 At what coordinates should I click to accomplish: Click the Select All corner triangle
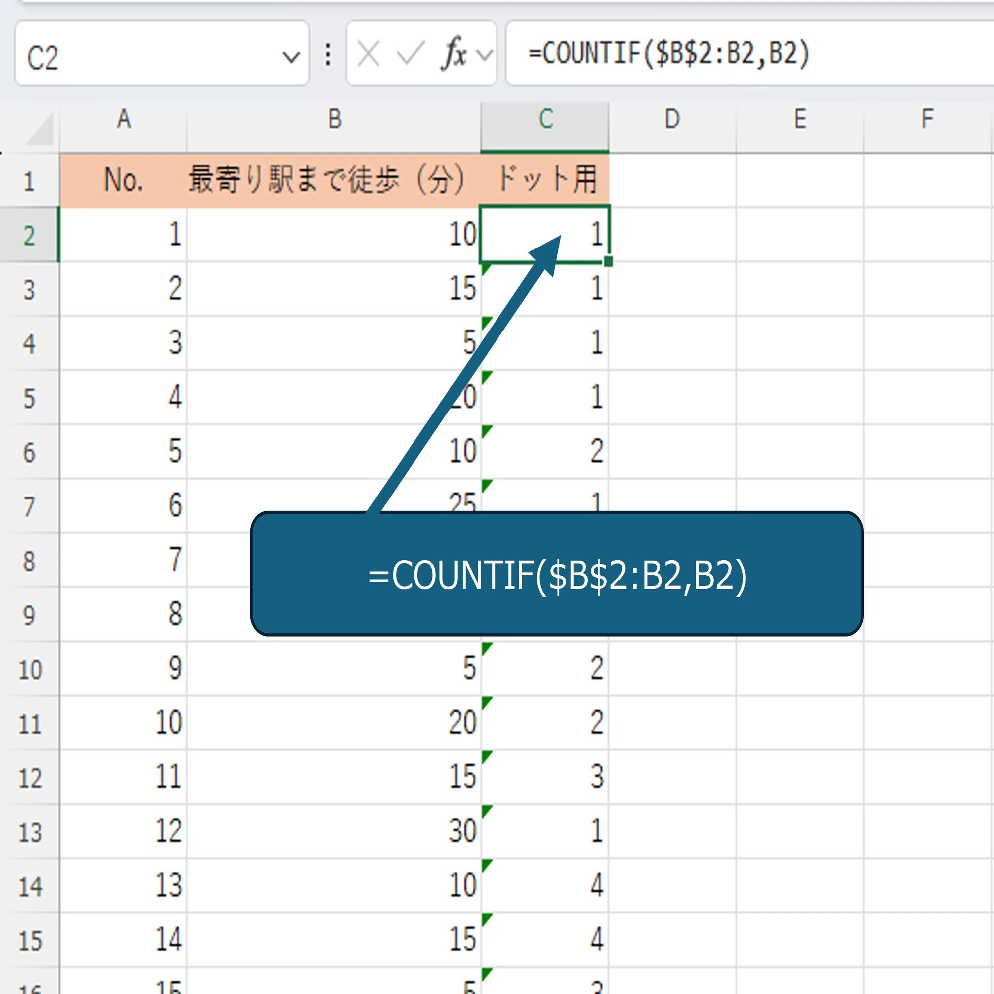coord(40,129)
